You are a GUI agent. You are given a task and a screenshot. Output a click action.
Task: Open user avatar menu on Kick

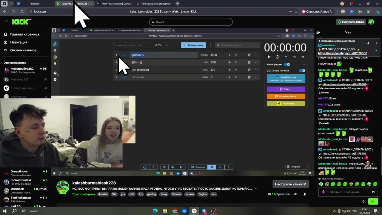click(x=371, y=22)
